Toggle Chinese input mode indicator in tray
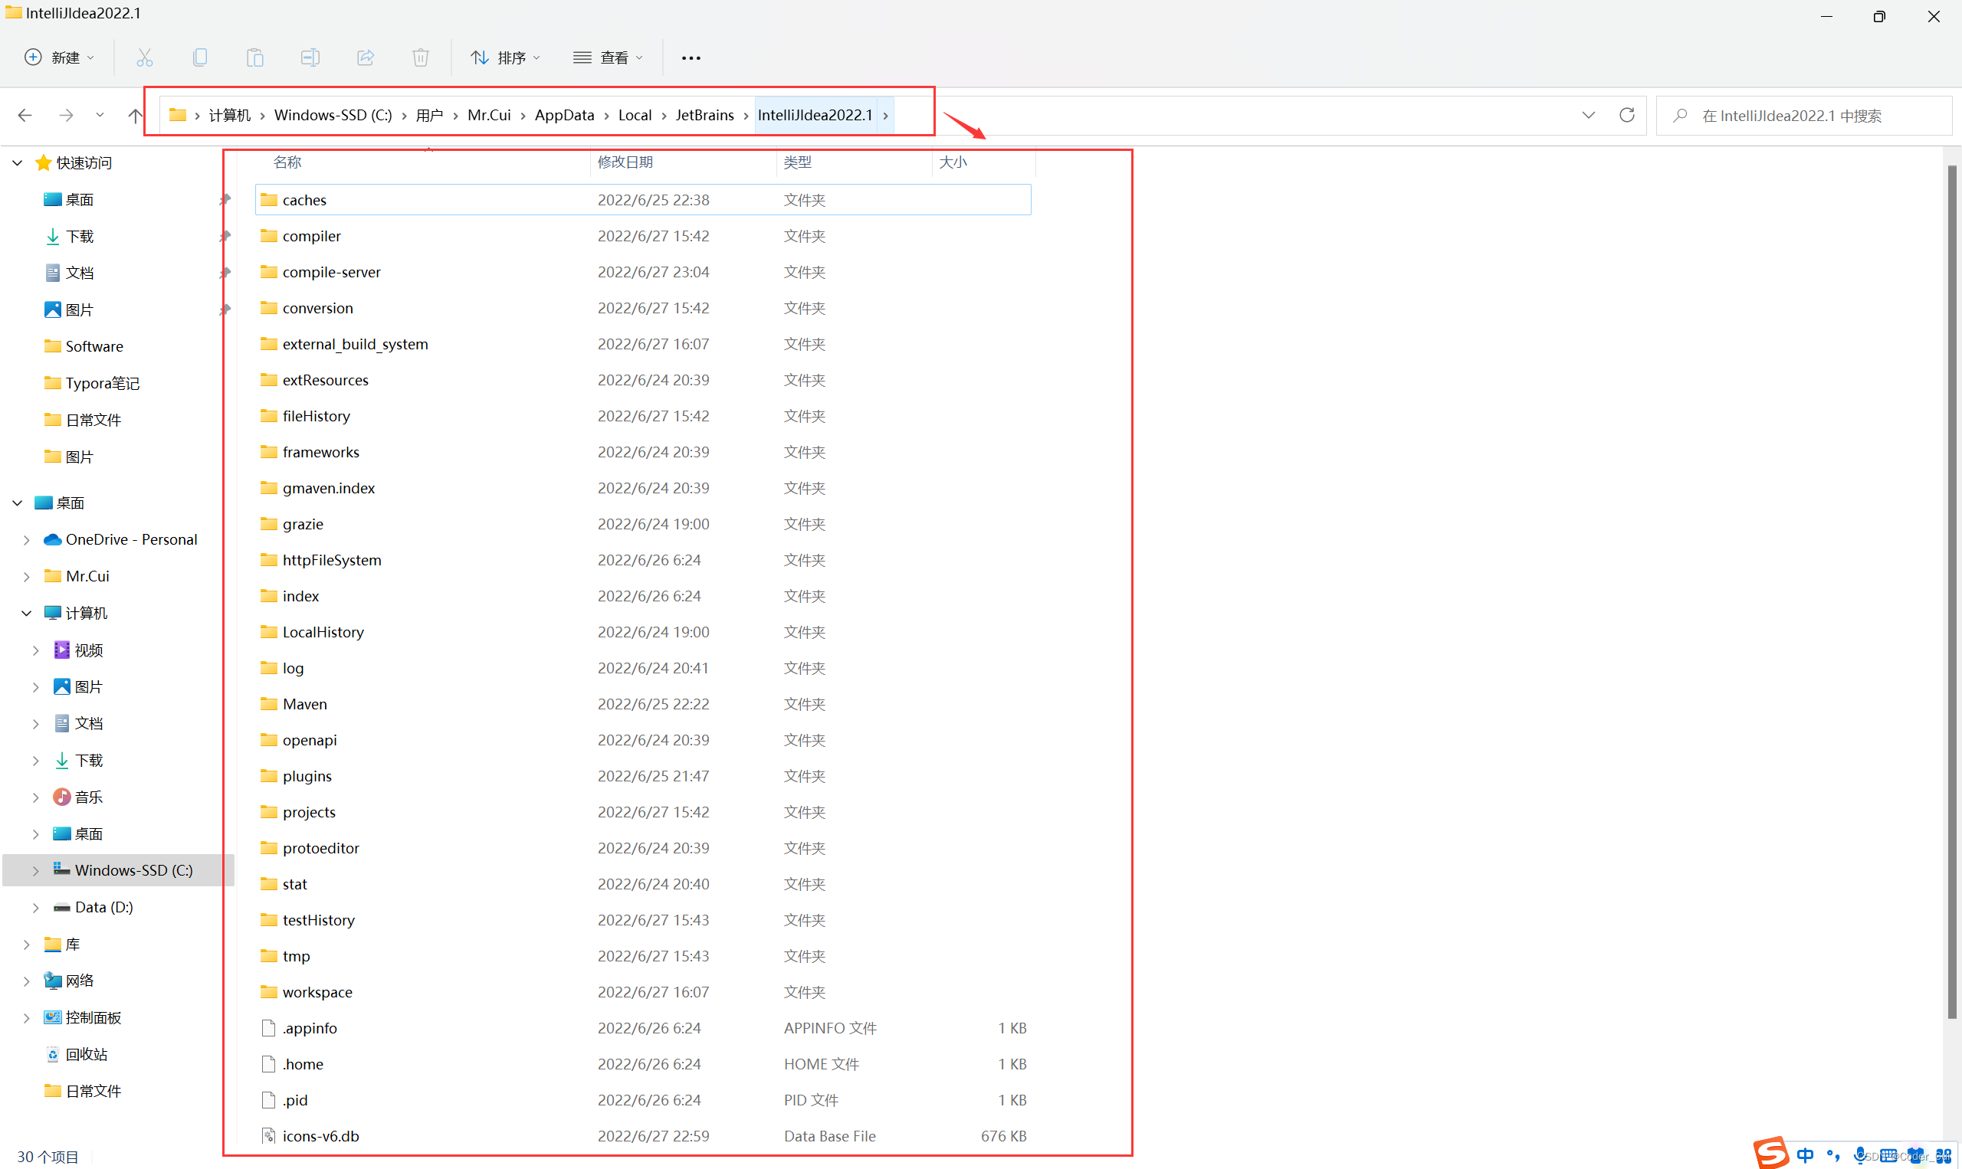The width and height of the screenshot is (1962, 1169). 1805,1156
